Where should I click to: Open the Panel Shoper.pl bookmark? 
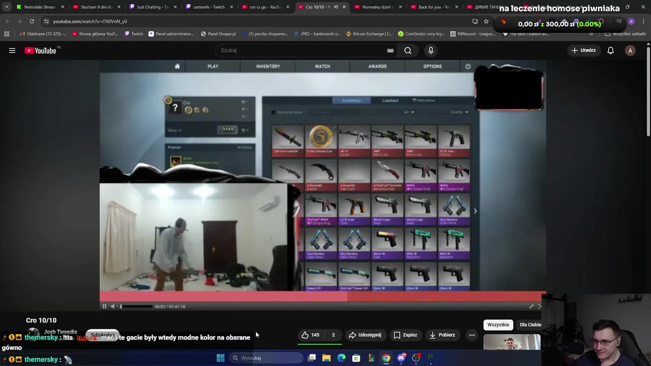218,34
